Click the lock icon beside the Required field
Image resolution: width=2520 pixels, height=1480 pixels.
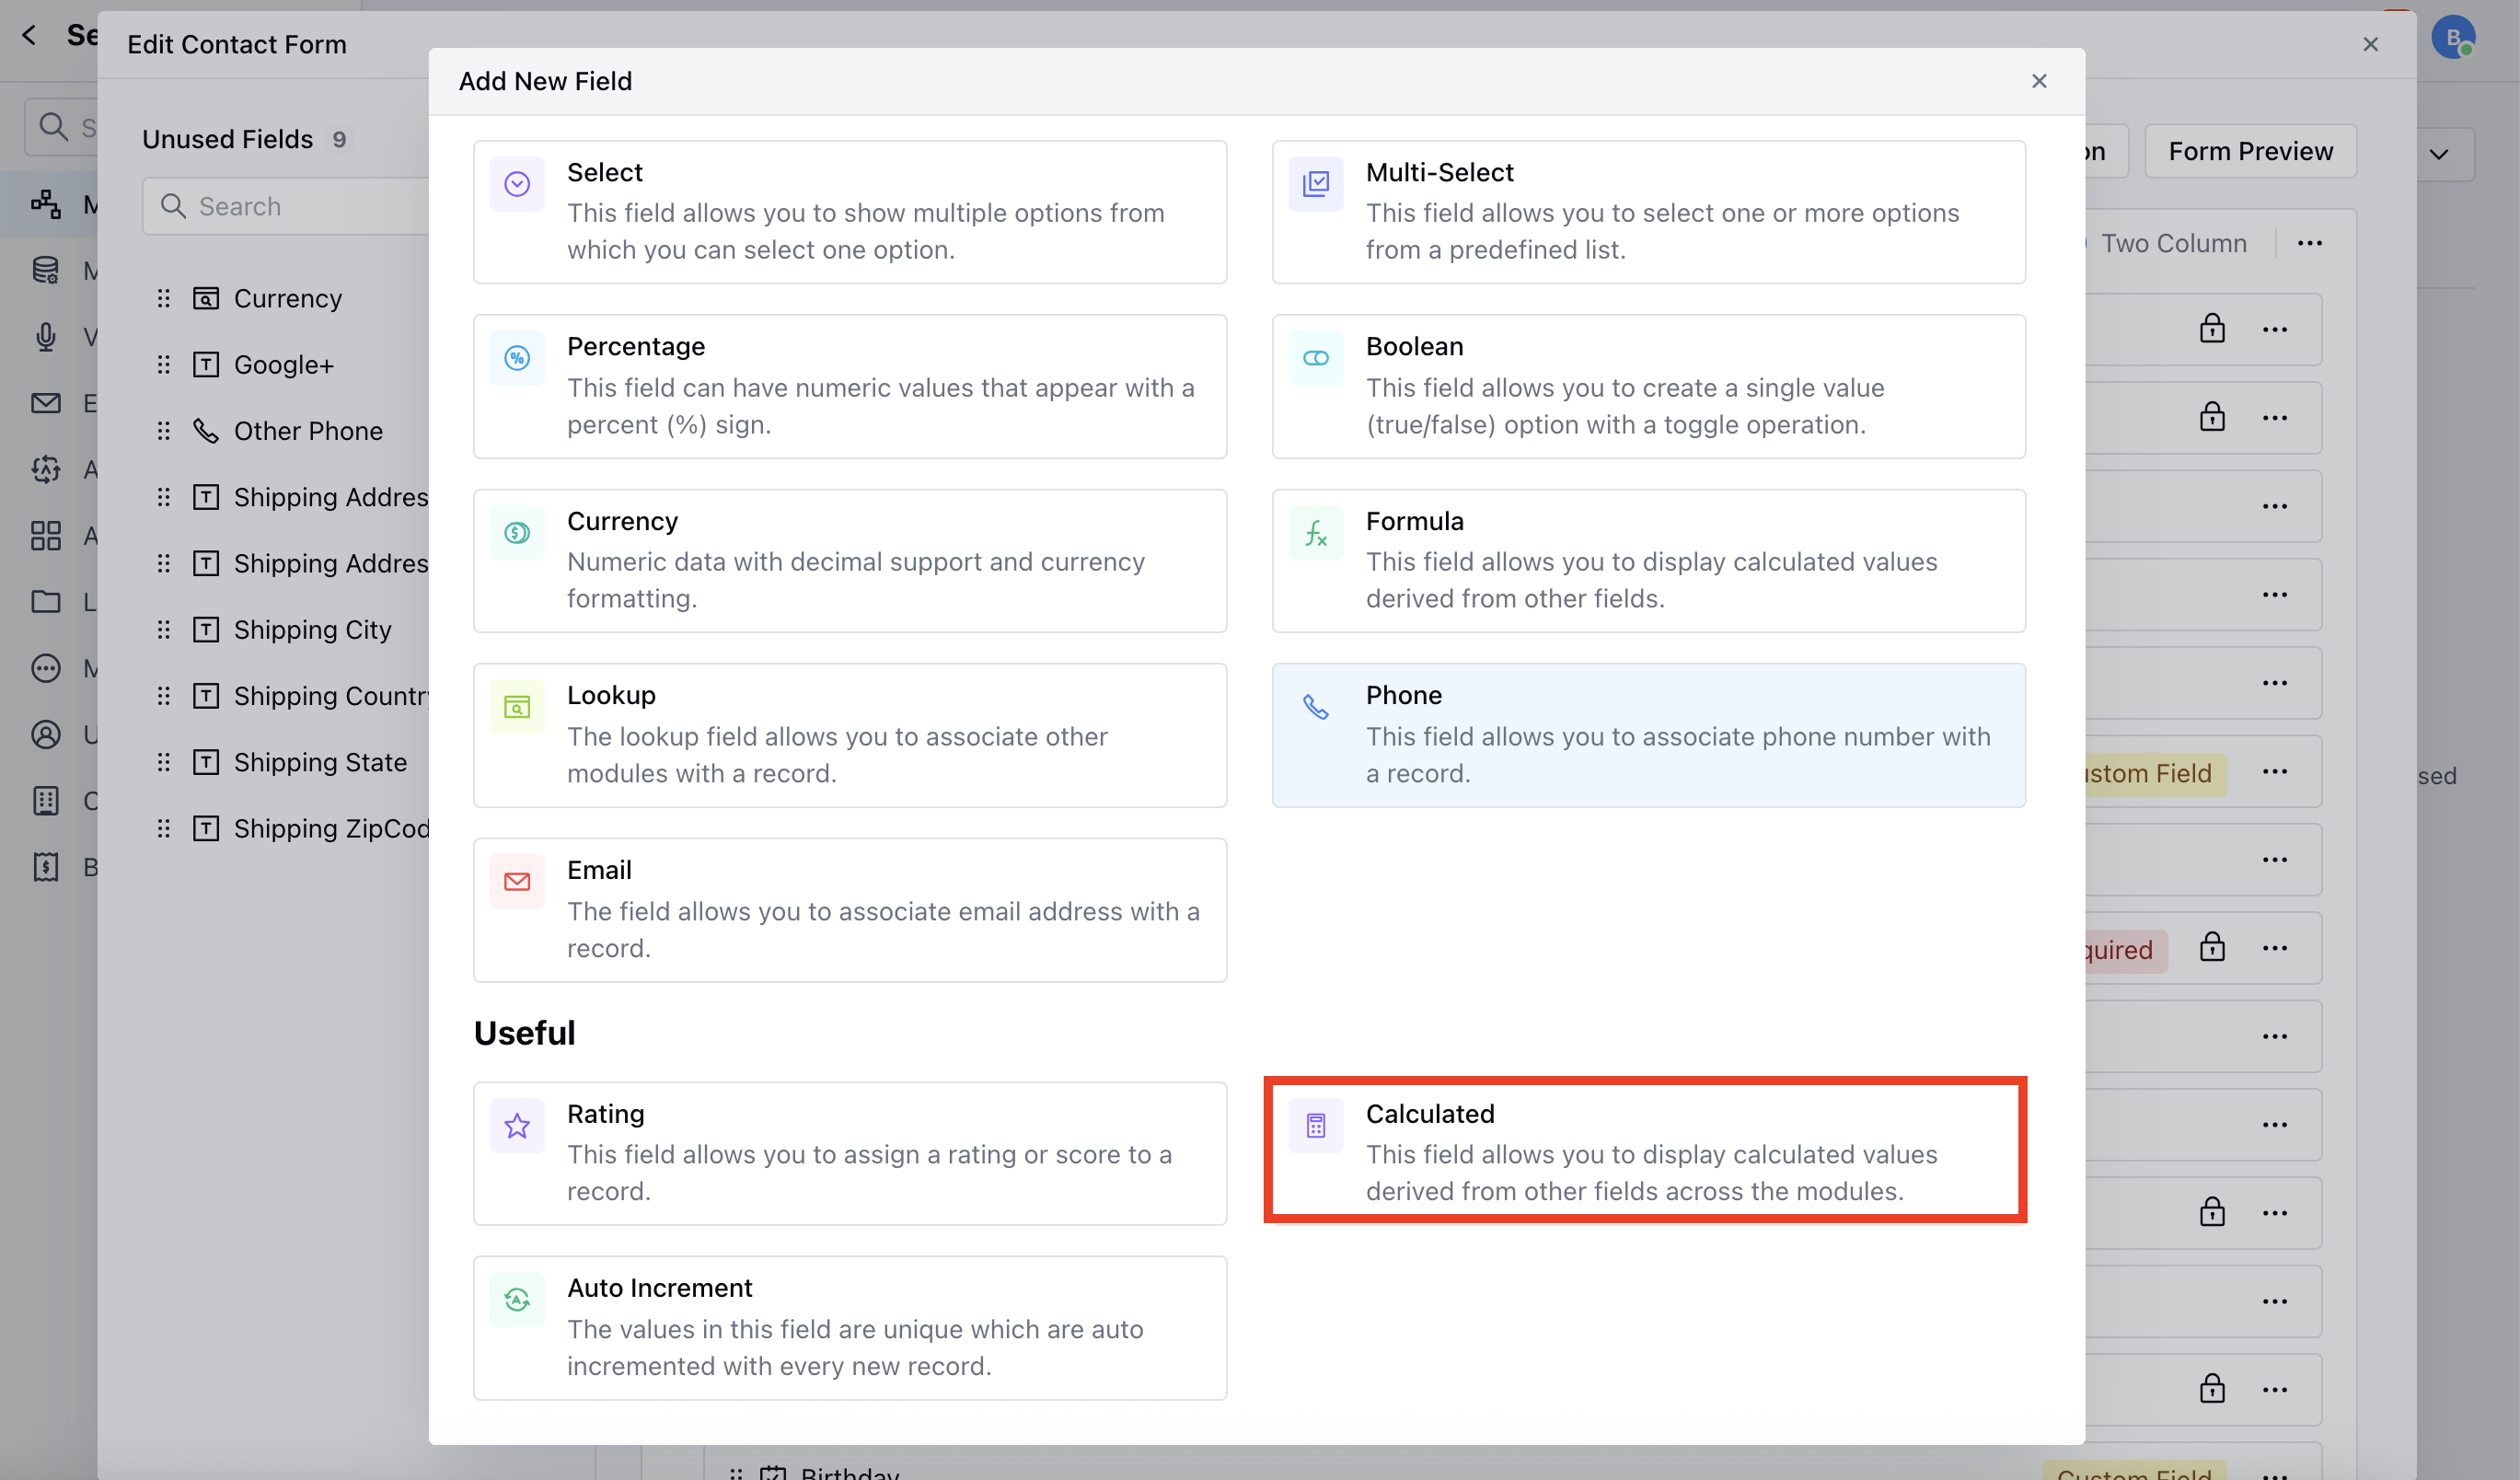pyautogui.click(x=2213, y=948)
